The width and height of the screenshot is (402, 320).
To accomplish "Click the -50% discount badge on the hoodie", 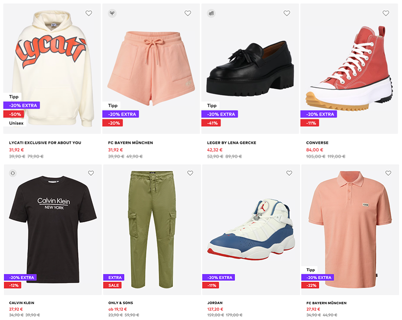I will [x=14, y=114].
